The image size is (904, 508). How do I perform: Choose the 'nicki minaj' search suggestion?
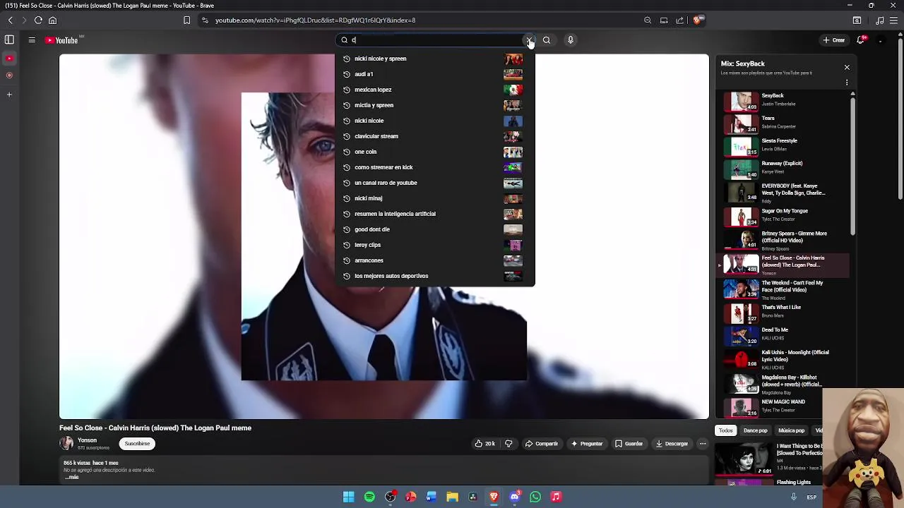pos(434,198)
